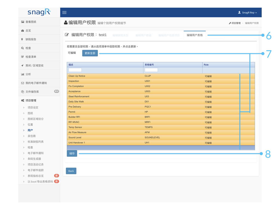This screenshot has width=280, height=210.
Task: Click the user silhouette icon in page title
Action: point(66,22)
